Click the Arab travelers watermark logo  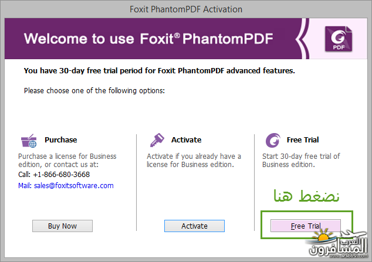tap(337, 244)
